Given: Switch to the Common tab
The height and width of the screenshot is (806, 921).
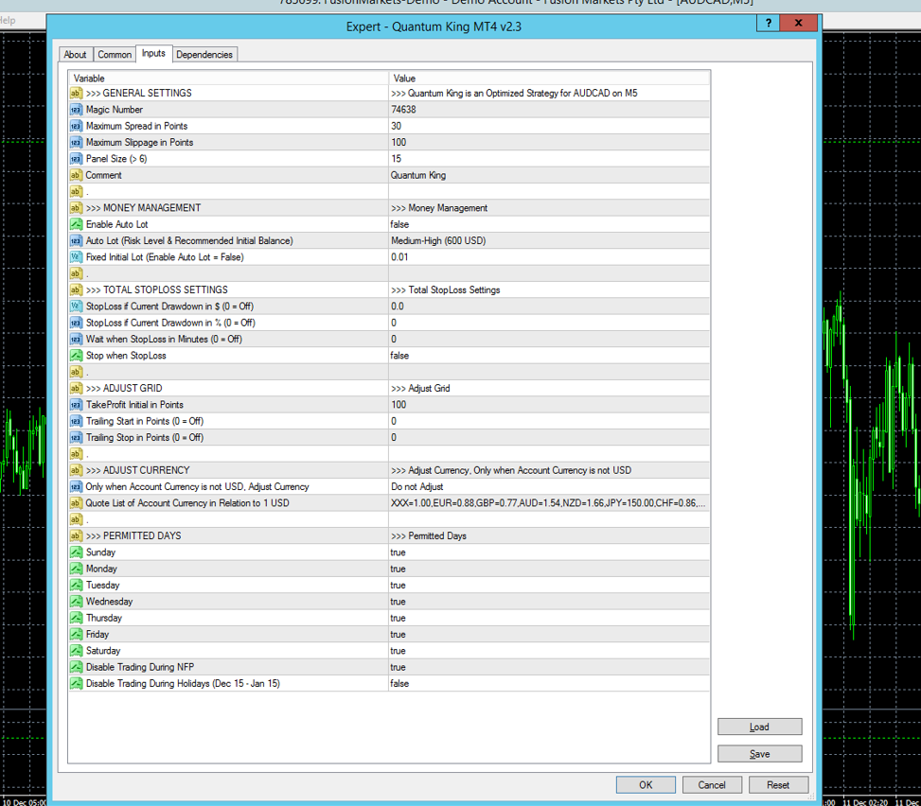Looking at the screenshot, I should pos(115,55).
